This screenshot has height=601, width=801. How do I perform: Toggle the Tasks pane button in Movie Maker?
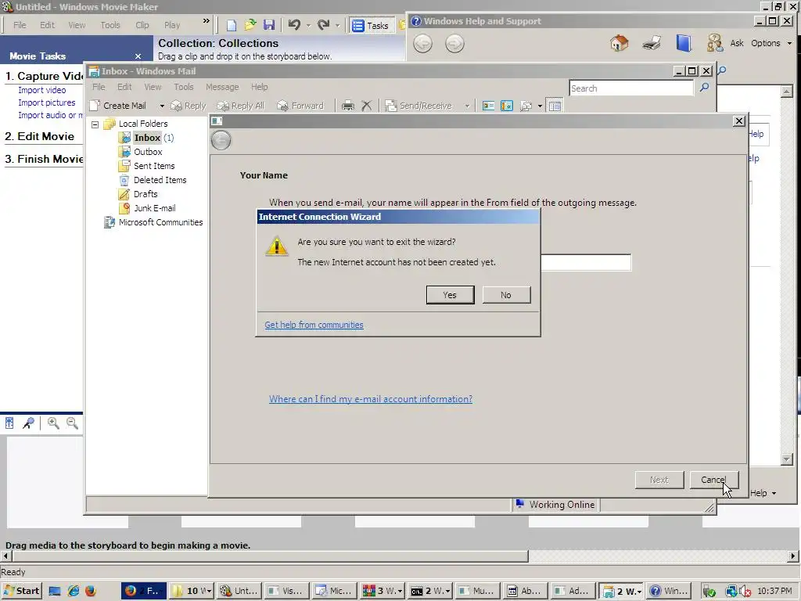(372, 26)
